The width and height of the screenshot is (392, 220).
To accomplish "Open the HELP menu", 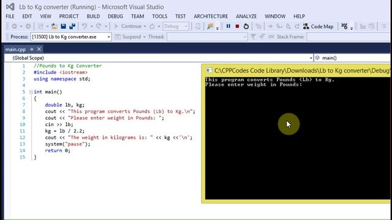I will pyautogui.click(x=299, y=16).
